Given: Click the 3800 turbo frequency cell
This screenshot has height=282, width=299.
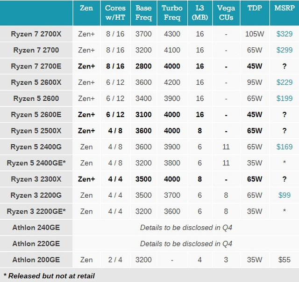Looking at the screenshot, I should pyautogui.click(x=172, y=163).
